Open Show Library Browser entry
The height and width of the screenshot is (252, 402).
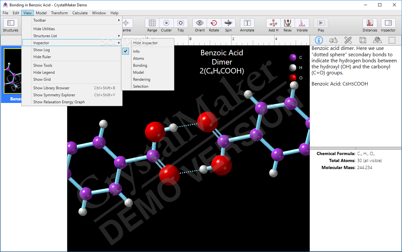[72, 88]
